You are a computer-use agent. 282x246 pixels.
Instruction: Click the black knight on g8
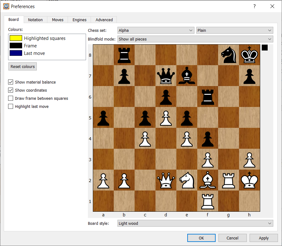coord(228,55)
